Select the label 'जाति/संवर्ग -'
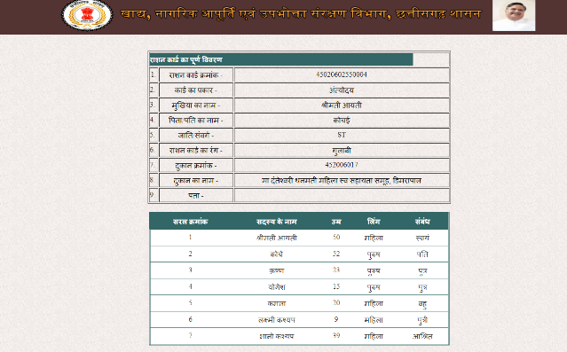Image resolution: width=567 pixels, height=352 pixels. (x=195, y=136)
